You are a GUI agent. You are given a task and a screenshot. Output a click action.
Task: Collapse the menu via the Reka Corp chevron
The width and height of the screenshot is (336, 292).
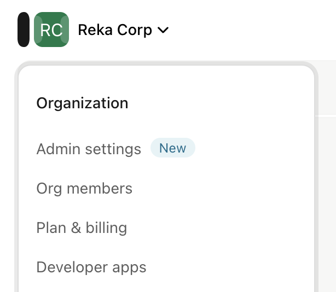[x=163, y=30]
